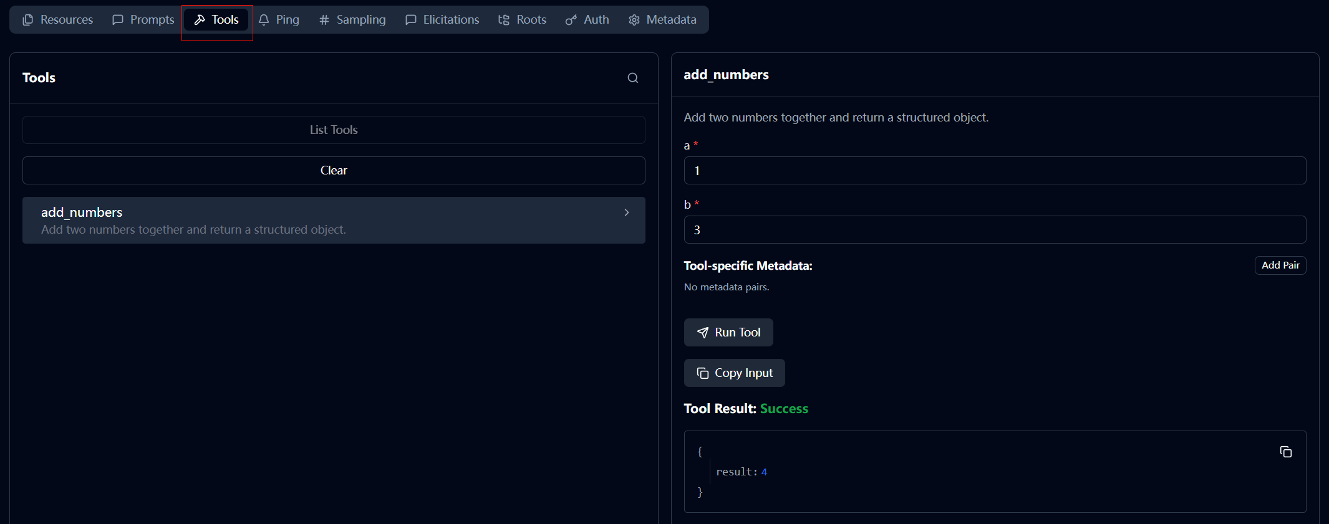Focus the parameter b input field
This screenshot has height=524, width=1329.
click(x=995, y=230)
